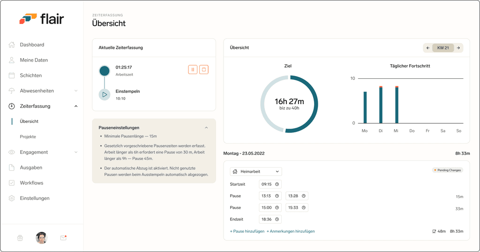The image size is (480, 252).
Task: Collapse the Pauseneinstellungen panel
Action: [x=206, y=128]
